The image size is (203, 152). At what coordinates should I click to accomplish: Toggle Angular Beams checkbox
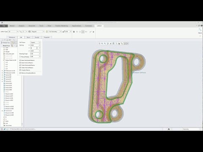pos(20,70)
